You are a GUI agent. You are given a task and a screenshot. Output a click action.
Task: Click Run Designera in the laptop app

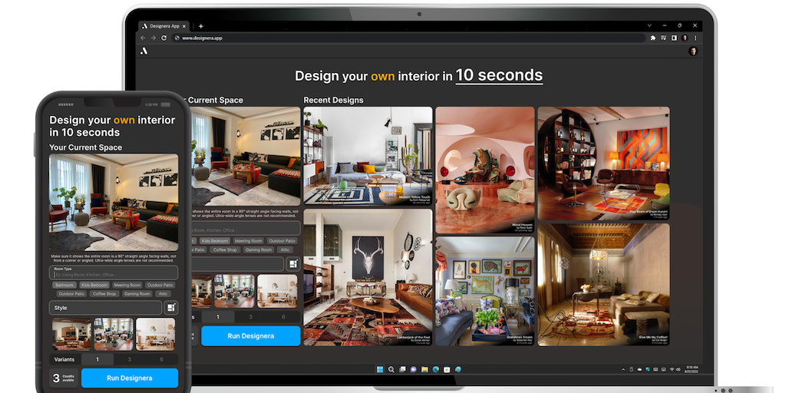pyautogui.click(x=251, y=336)
